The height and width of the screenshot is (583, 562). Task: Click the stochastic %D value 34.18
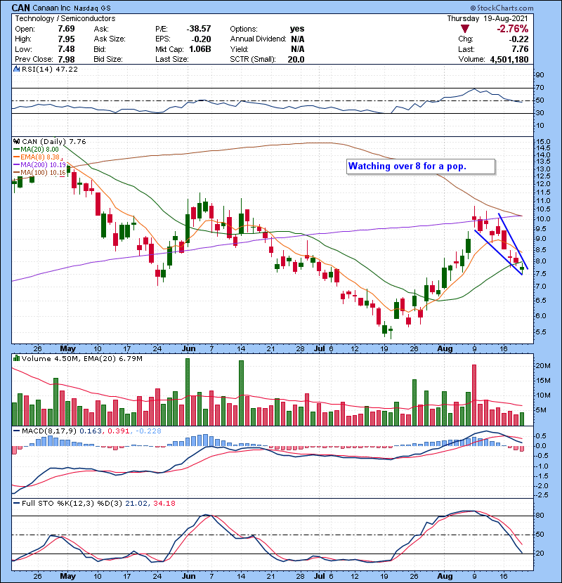pyautogui.click(x=164, y=504)
